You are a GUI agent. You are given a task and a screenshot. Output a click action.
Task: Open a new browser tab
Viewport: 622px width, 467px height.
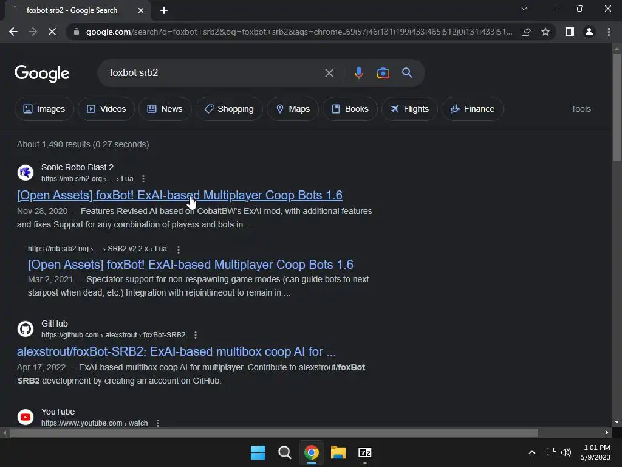tap(164, 10)
